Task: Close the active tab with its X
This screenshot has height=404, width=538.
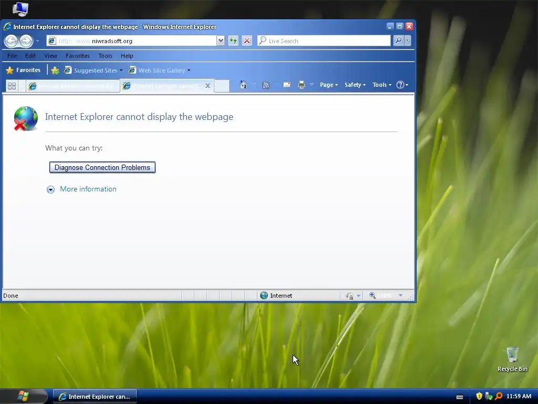Action: 208,86
